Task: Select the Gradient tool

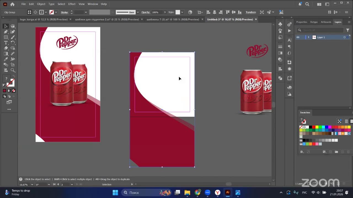Action: click(x=6, y=54)
